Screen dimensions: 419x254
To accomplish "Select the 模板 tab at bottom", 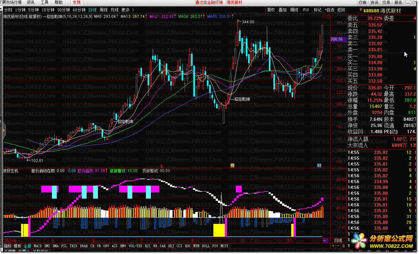I will click(x=18, y=246).
